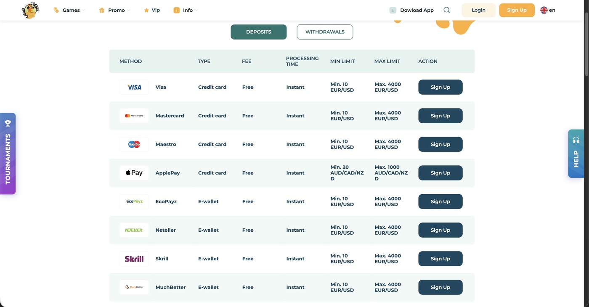The image size is (589, 307).
Task: Click the Apple Pay logo thumbnail
Action: tap(134, 173)
